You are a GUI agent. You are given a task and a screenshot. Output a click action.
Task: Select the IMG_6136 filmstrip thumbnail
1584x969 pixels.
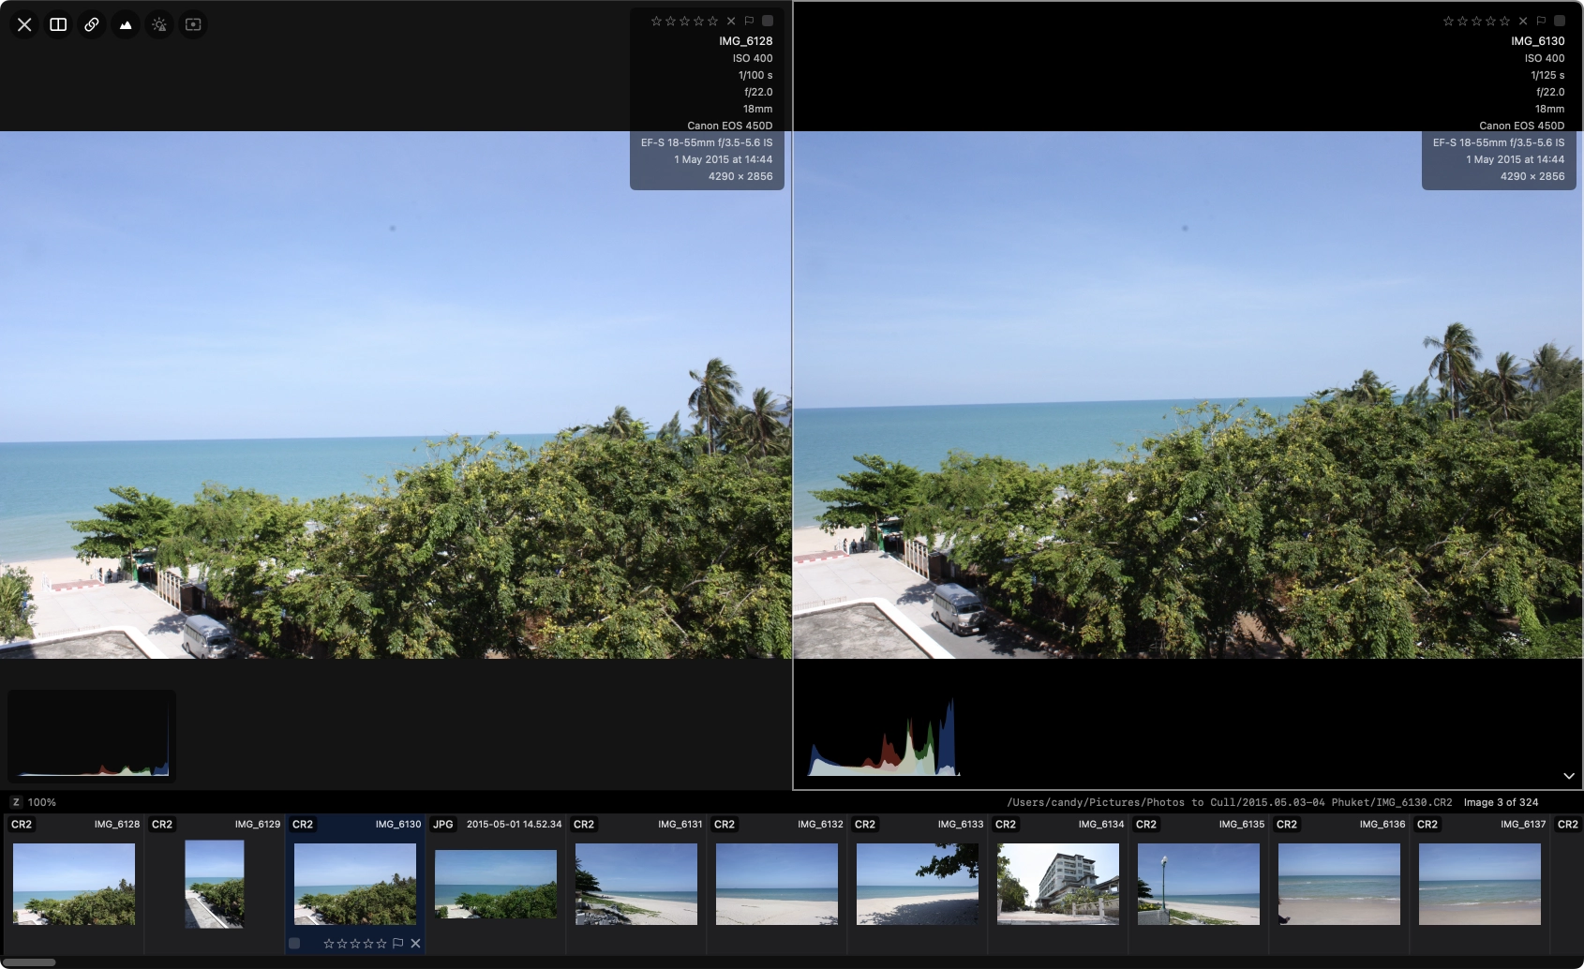tap(1339, 884)
